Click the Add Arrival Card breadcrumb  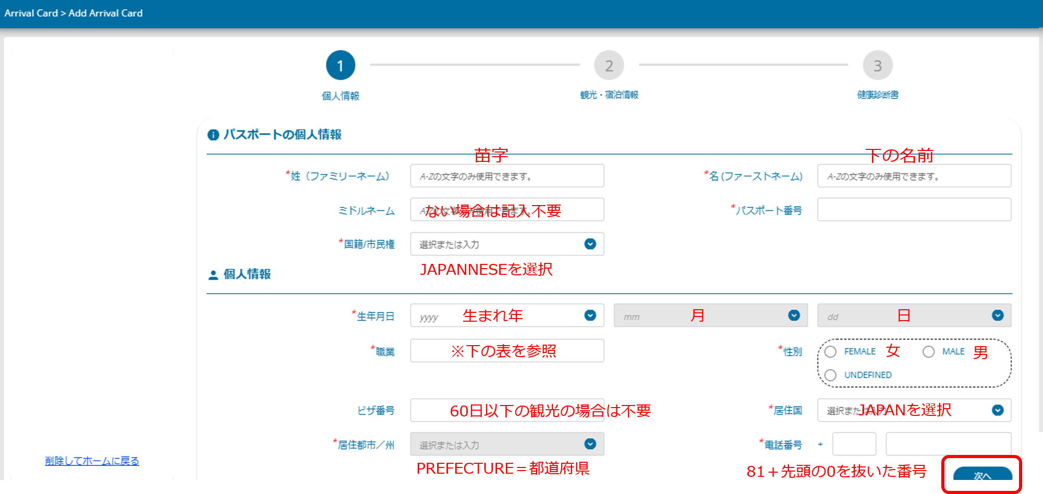(x=105, y=13)
